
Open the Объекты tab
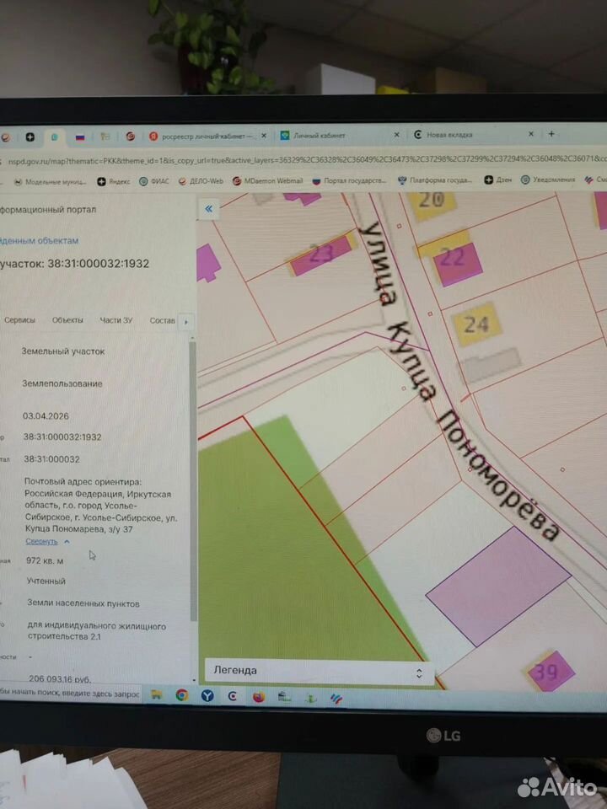pos(67,320)
